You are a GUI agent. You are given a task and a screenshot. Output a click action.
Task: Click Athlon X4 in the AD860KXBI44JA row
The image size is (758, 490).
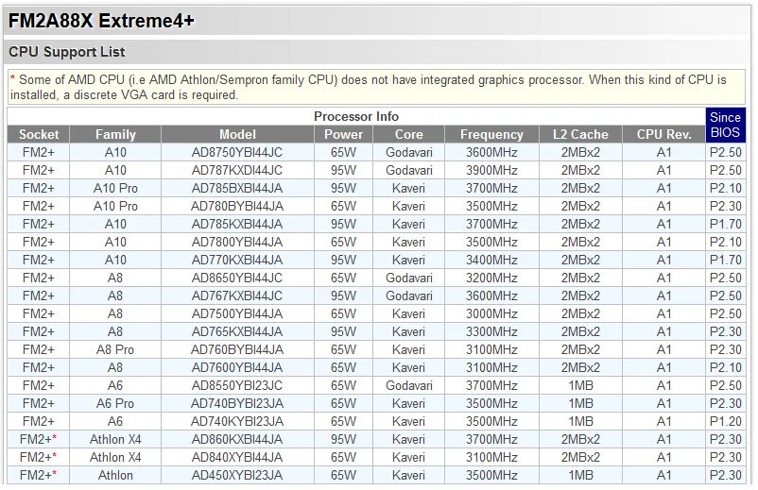pos(115,439)
